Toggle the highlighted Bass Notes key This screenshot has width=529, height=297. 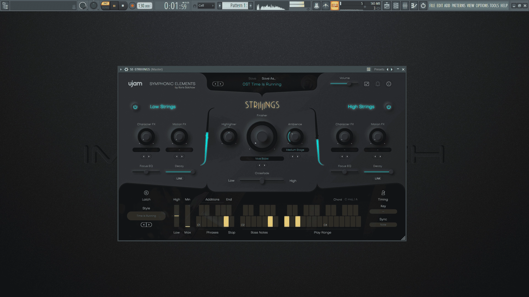tap(270, 221)
